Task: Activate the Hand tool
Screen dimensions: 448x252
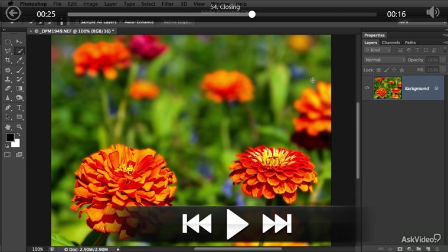Action: click(x=8, y=127)
